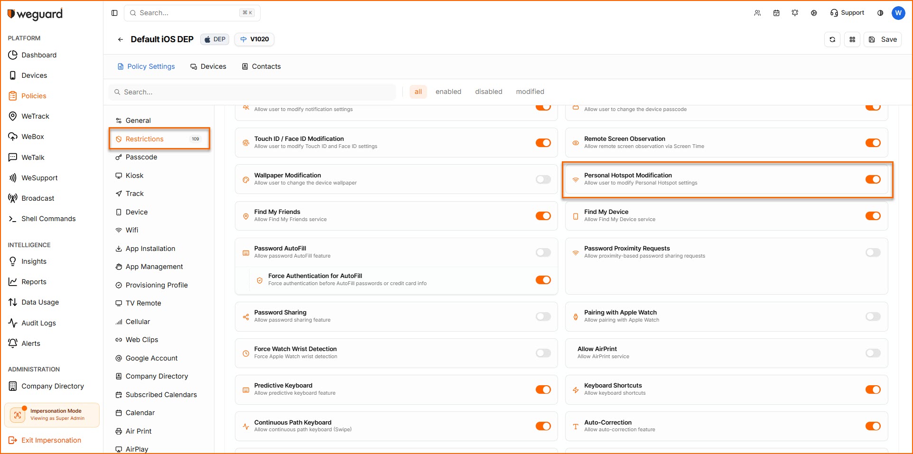913x454 pixels.
Task: Open the settings gear in top bar
Action: tap(814, 13)
